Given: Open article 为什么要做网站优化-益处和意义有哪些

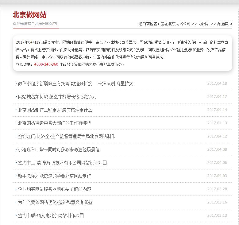Looking at the screenshot, I should [x=55, y=202].
